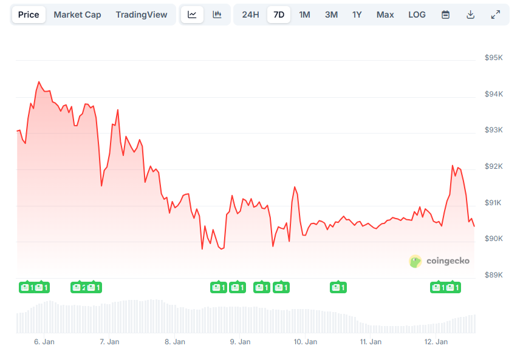Click the 12. Jan date label
Image resolution: width=523 pixels, height=357 pixels.
click(436, 342)
